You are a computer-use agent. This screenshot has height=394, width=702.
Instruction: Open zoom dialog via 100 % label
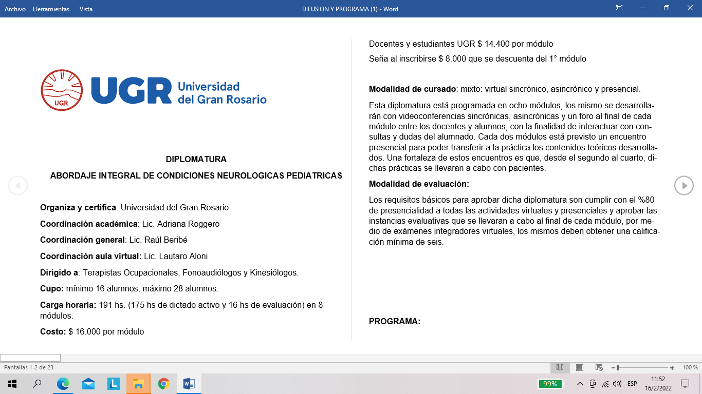click(690, 368)
